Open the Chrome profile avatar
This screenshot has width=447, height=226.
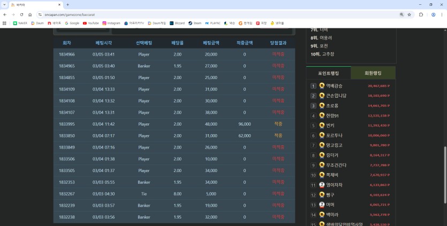[433, 14]
